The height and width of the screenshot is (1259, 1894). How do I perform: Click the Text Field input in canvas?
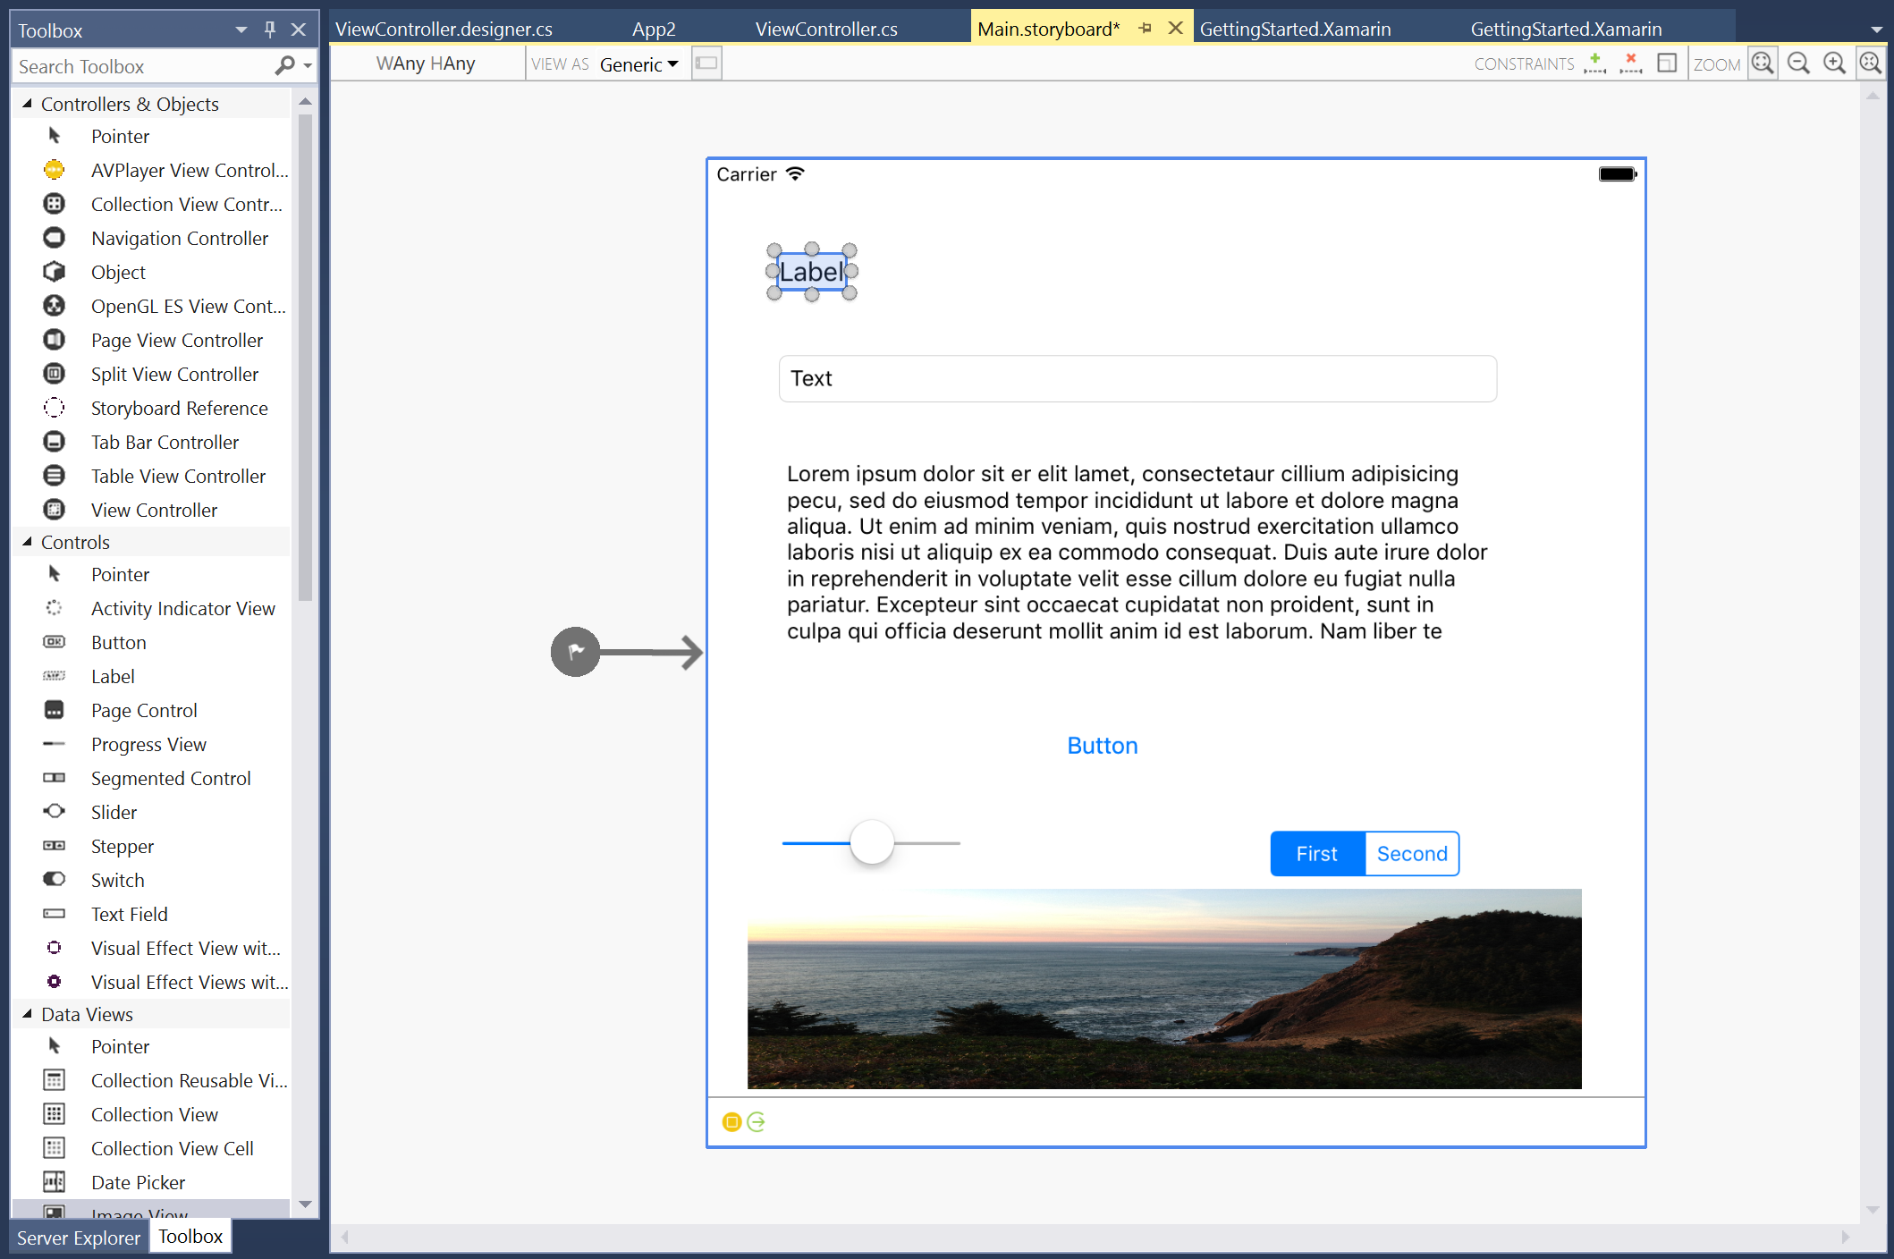(x=1138, y=378)
